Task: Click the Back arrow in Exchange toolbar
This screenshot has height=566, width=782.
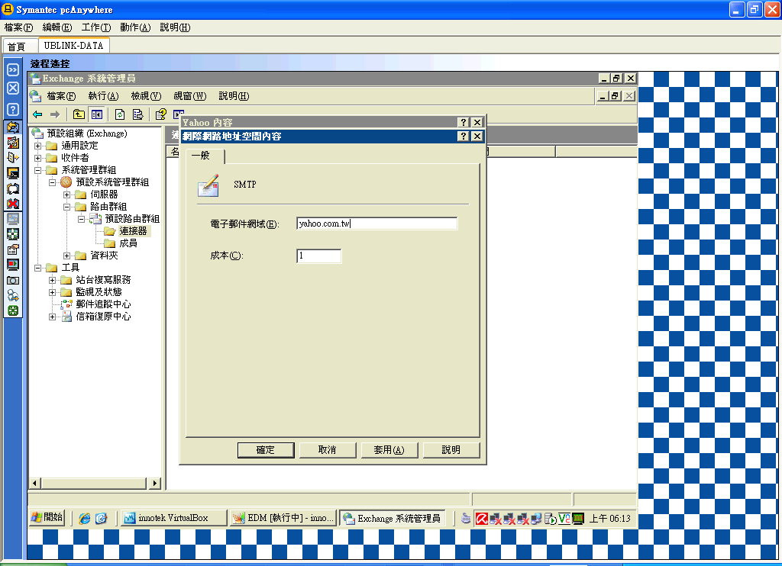Action: click(37, 114)
